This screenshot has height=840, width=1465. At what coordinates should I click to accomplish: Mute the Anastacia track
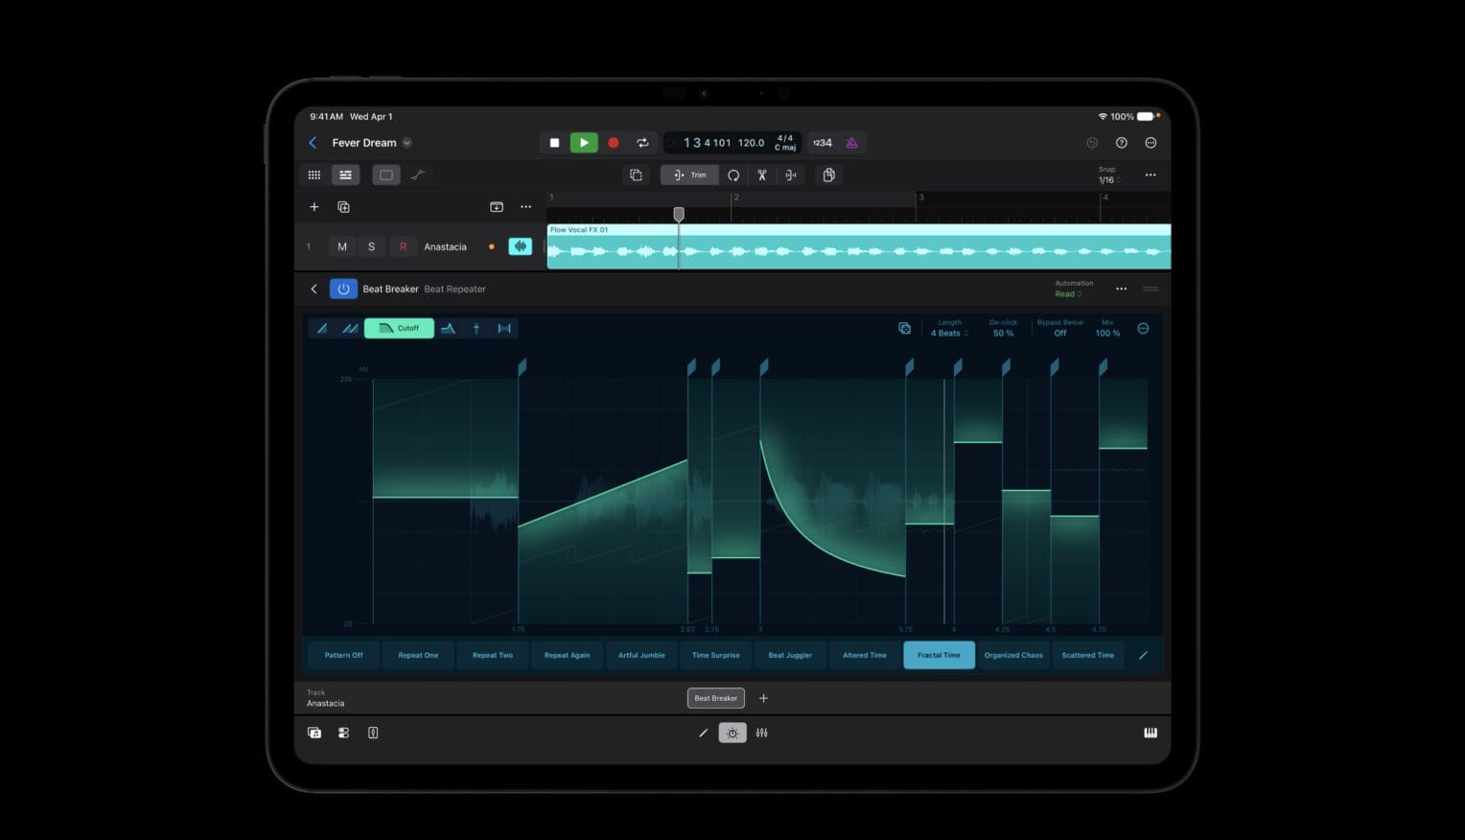(342, 246)
